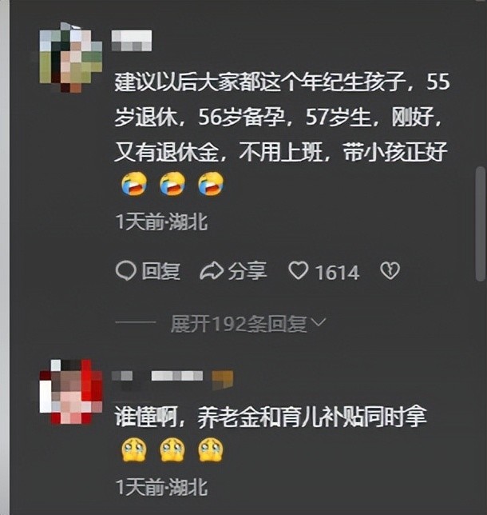Like the comment with the heart icon

pyautogui.click(x=298, y=271)
